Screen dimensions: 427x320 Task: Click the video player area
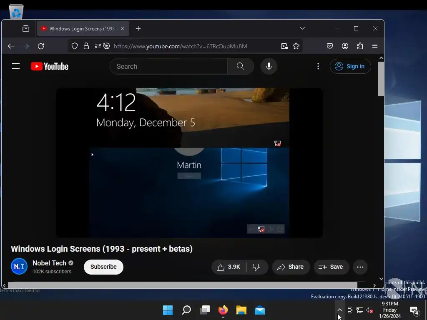[189, 163]
